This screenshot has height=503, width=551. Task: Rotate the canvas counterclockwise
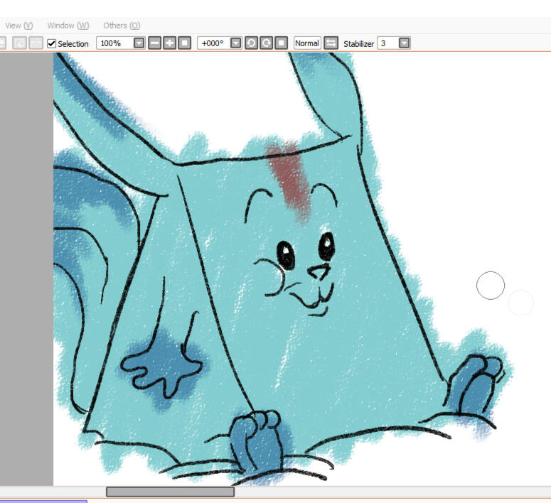pyautogui.click(x=251, y=43)
